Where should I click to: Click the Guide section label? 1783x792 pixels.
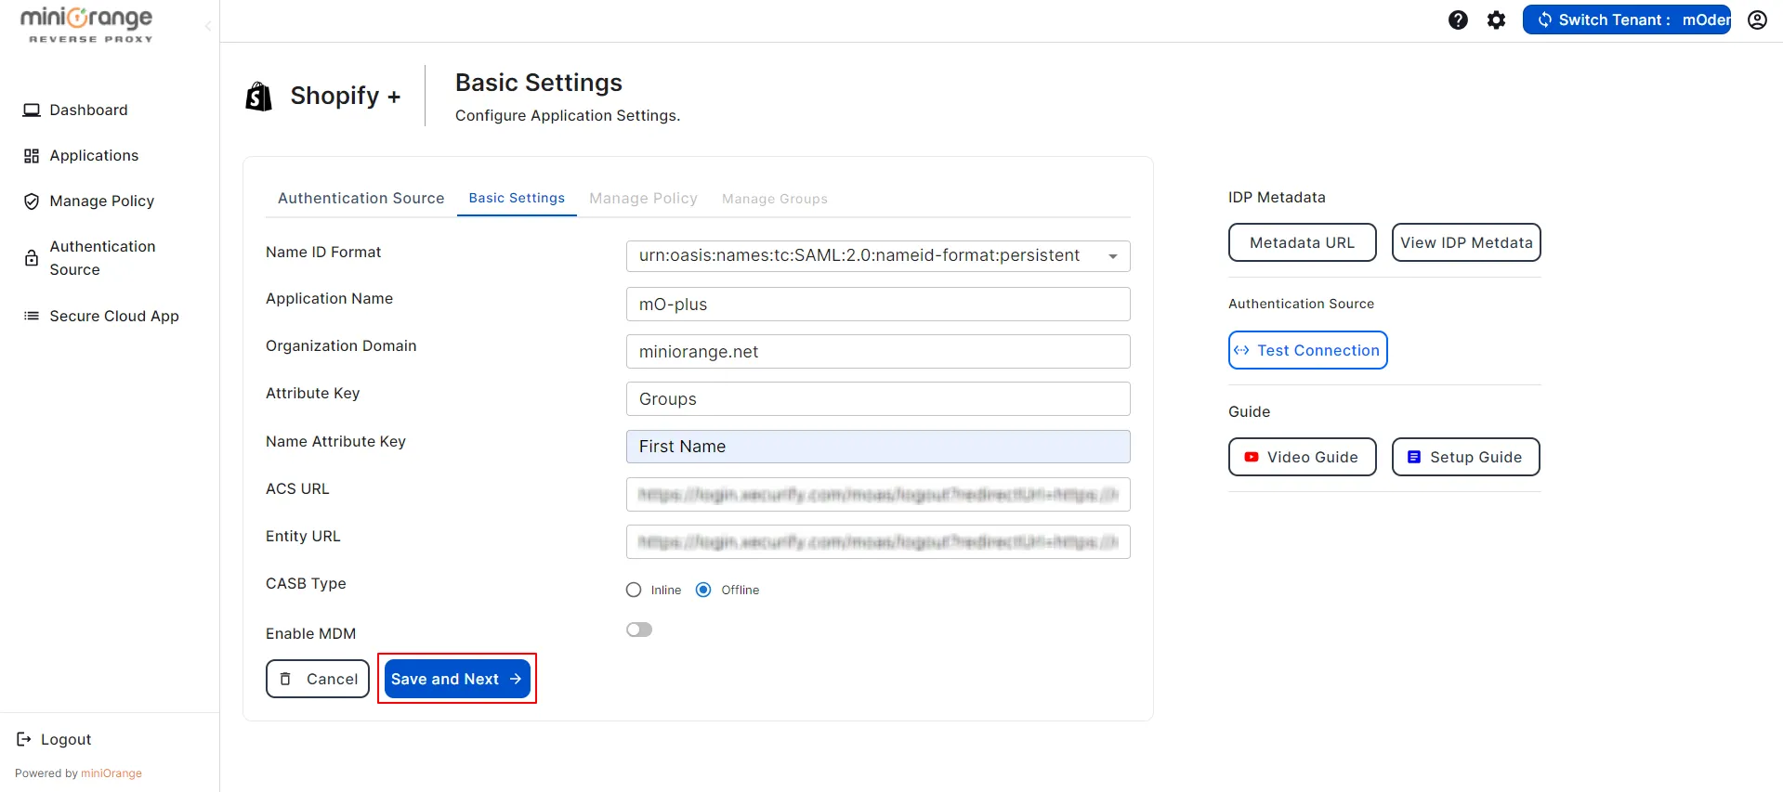pos(1249,411)
